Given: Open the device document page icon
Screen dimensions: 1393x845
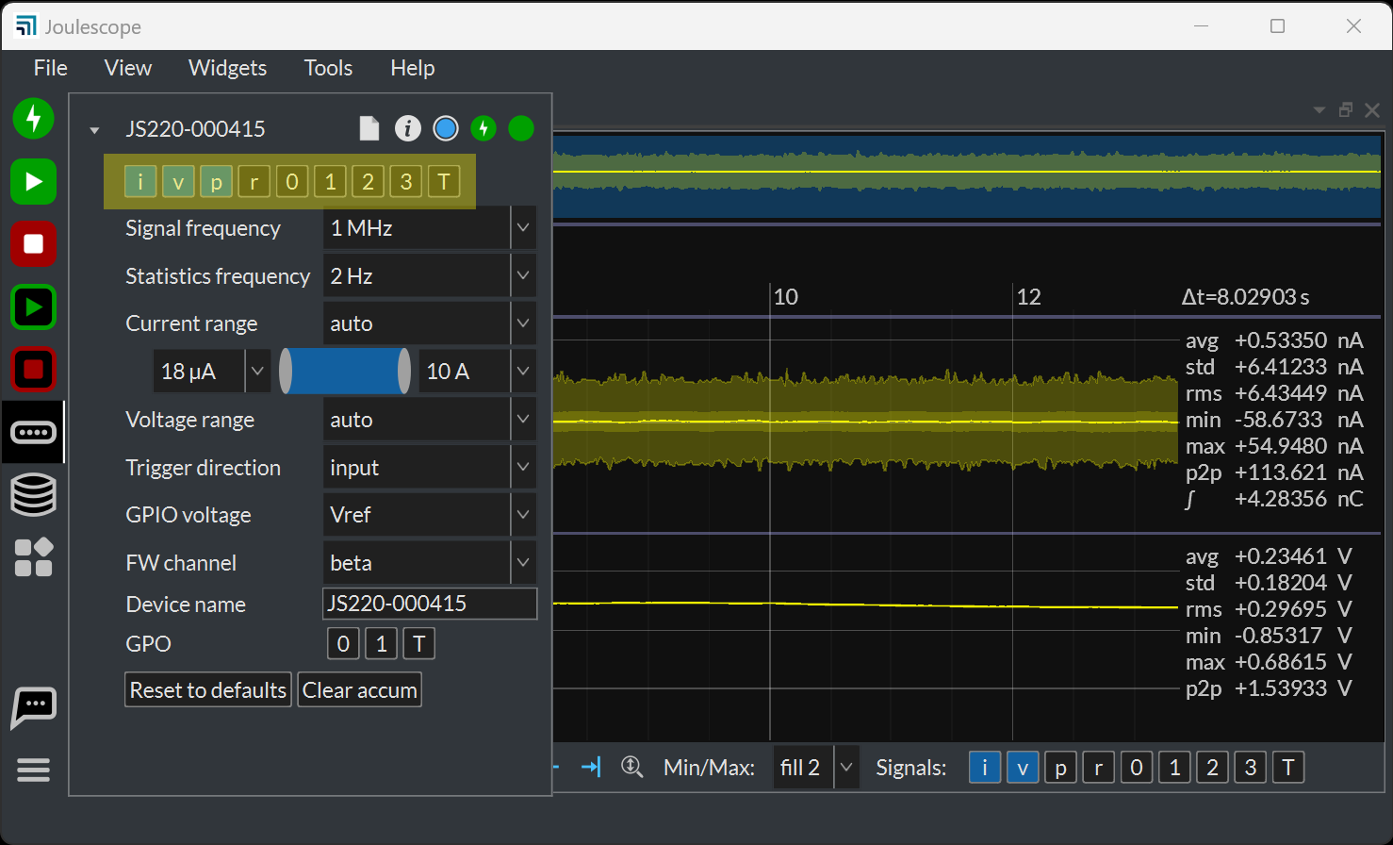Looking at the screenshot, I should [369, 128].
